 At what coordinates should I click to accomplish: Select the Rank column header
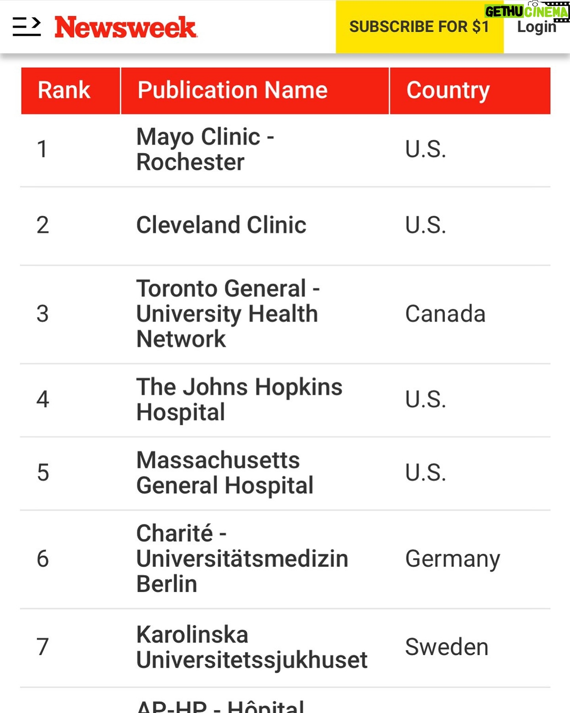click(70, 91)
